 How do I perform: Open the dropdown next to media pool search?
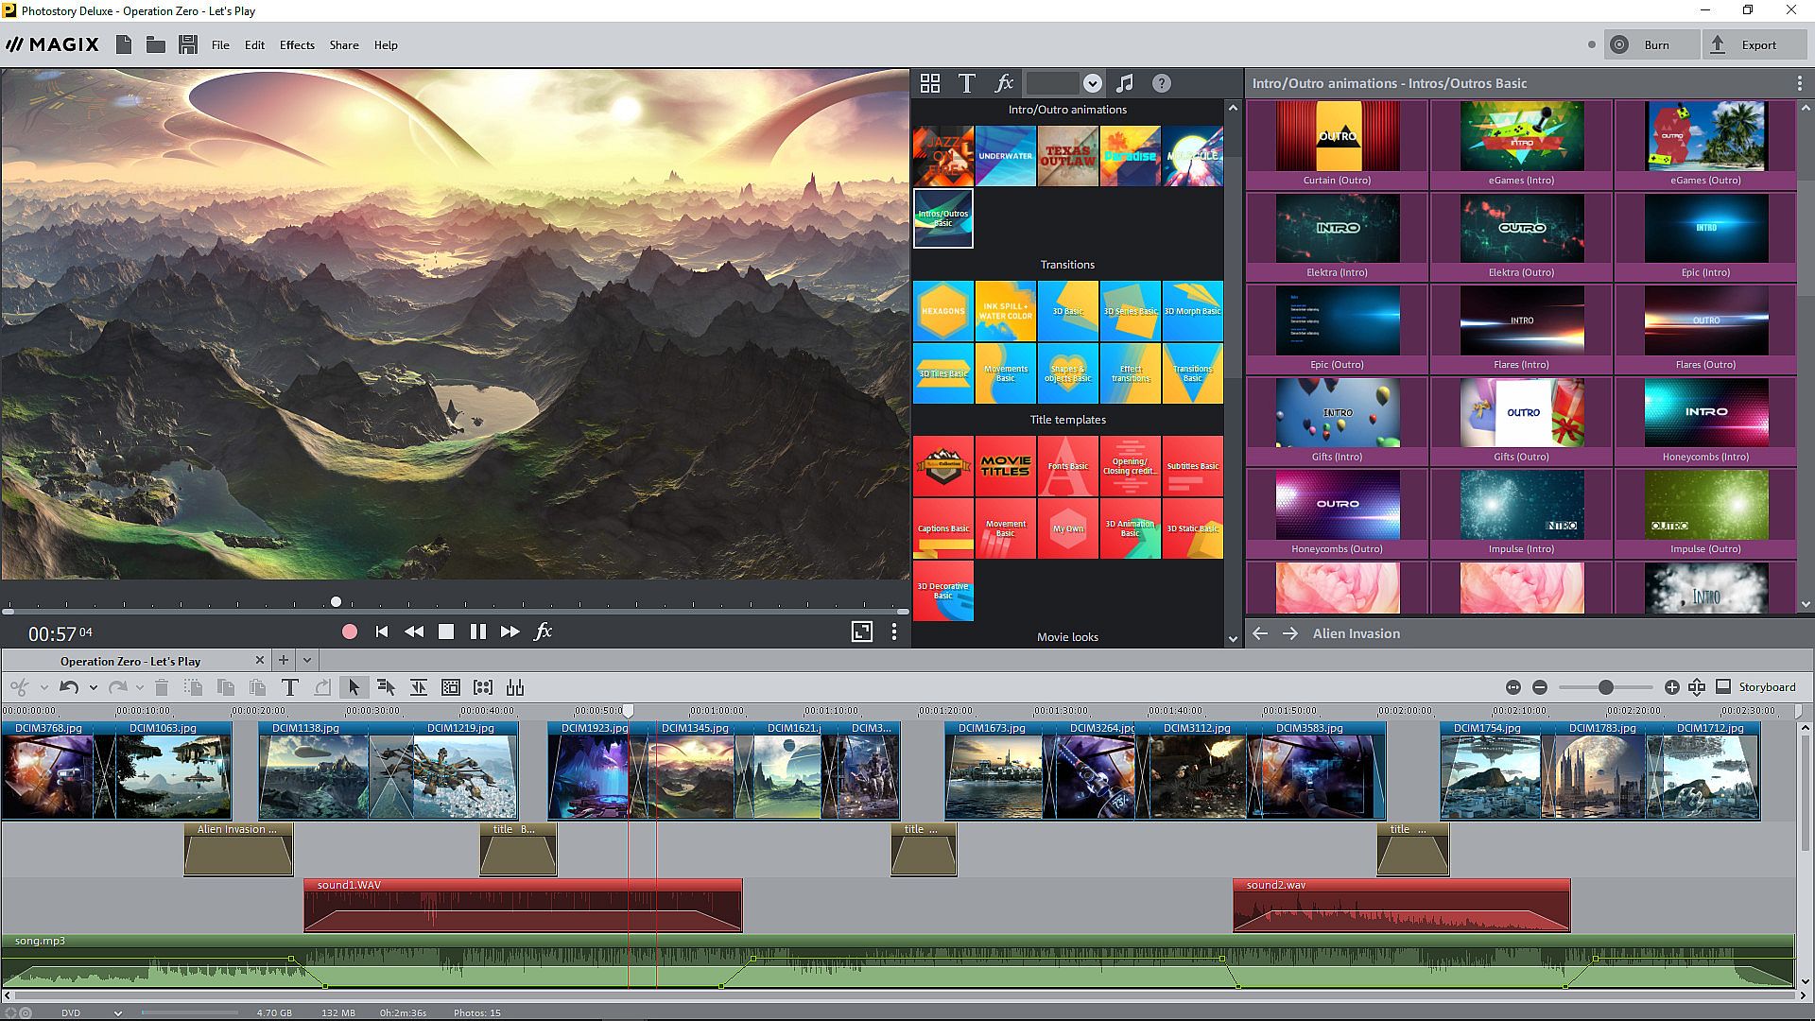tap(1092, 83)
